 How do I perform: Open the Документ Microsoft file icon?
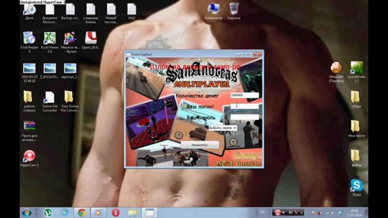coord(50,14)
